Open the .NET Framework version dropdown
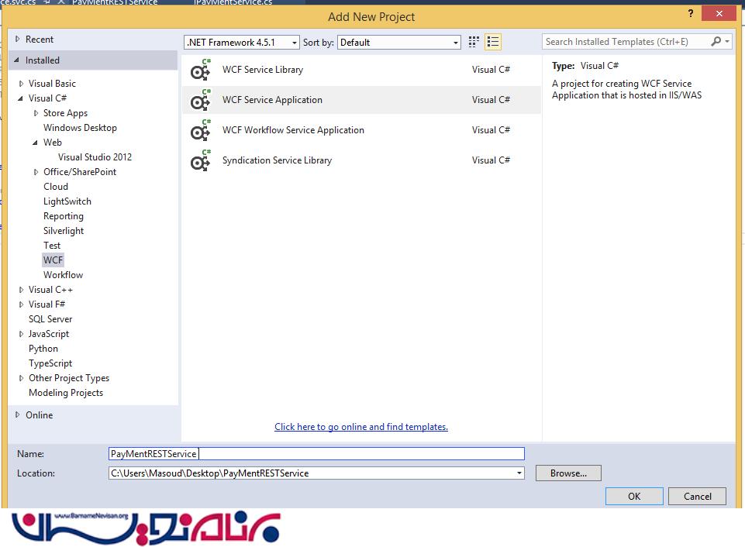 pyautogui.click(x=242, y=43)
